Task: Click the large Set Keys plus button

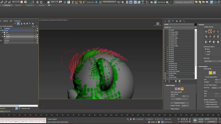Action: point(195,120)
